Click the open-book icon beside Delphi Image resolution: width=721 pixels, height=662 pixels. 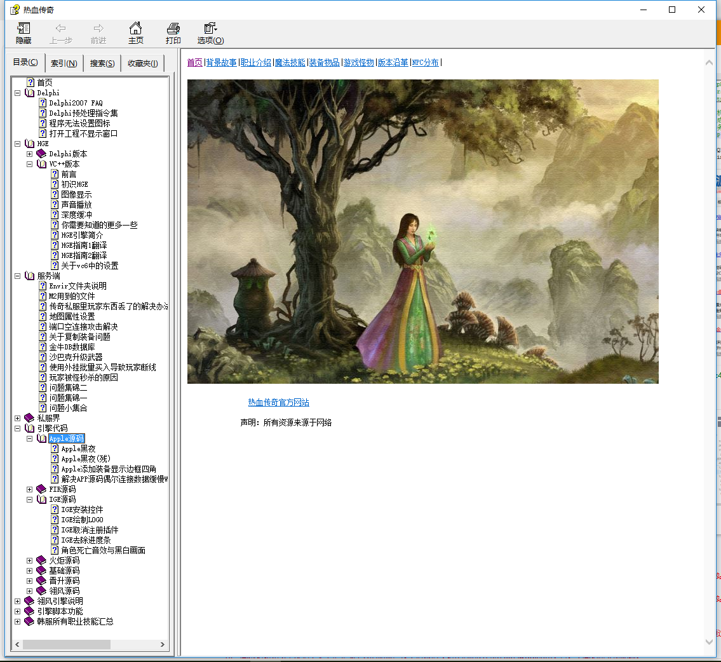coord(29,93)
